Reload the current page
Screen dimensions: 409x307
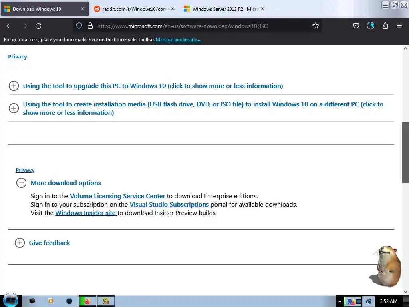coord(38,26)
